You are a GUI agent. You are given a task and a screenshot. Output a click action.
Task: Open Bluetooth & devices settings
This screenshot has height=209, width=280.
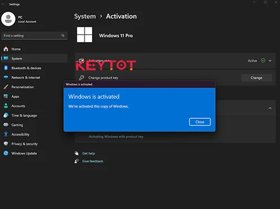34,68
